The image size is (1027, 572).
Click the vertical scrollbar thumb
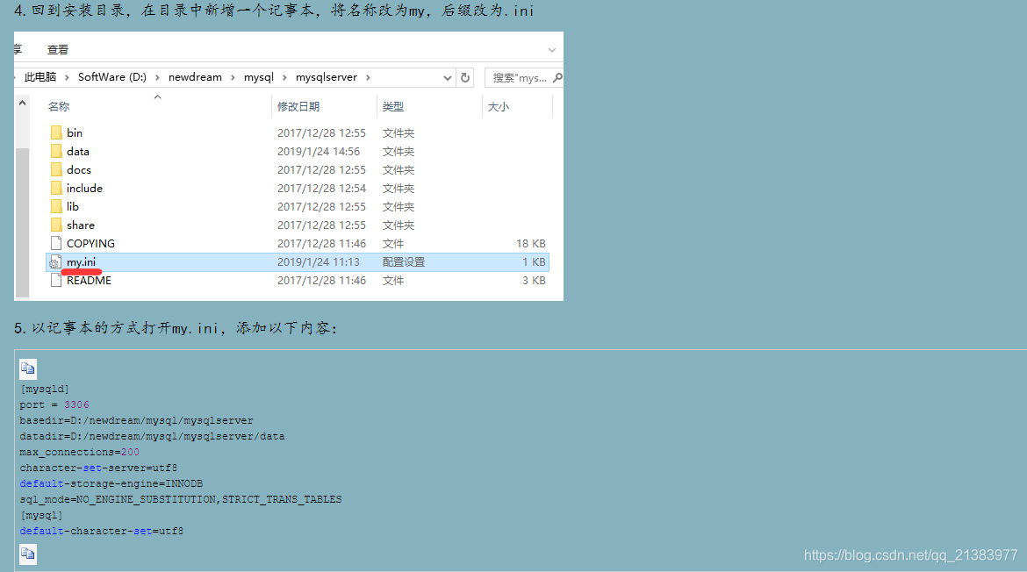pos(22,223)
